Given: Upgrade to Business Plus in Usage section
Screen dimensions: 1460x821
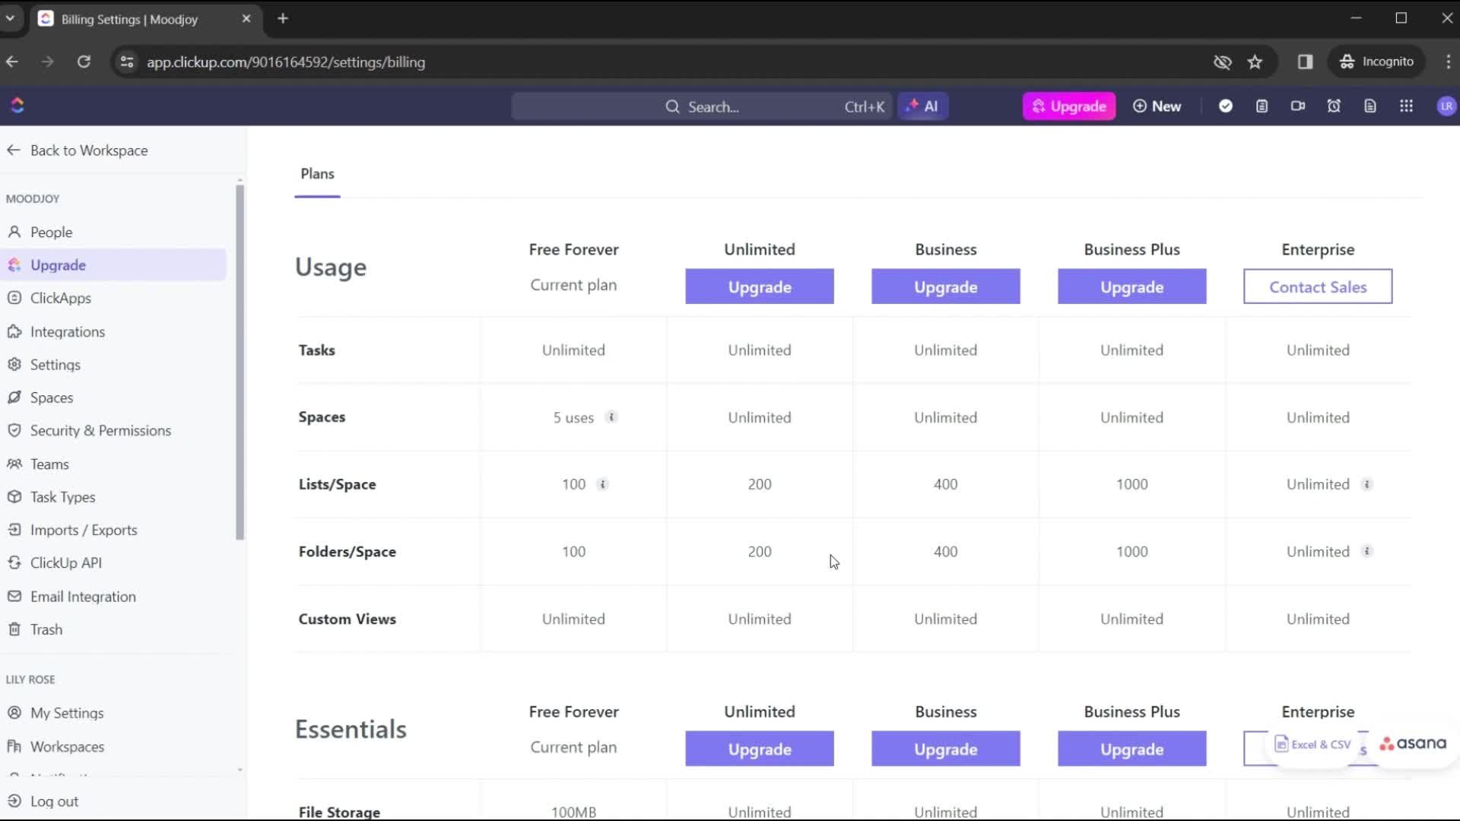Looking at the screenshot, I should coord(1131,287).
